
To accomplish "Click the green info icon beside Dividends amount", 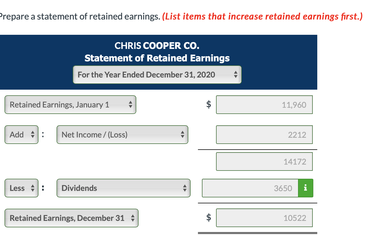I will [x=305, y=188].
